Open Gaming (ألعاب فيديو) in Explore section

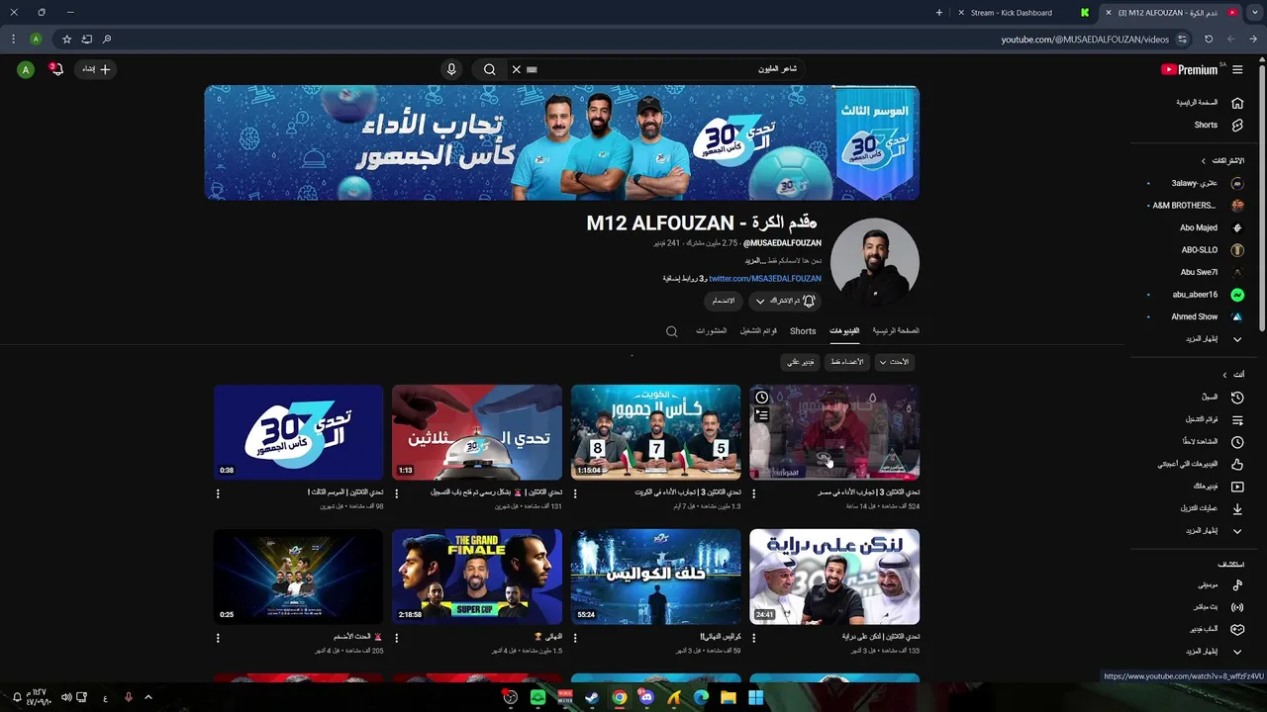[x=1218, y=629]
